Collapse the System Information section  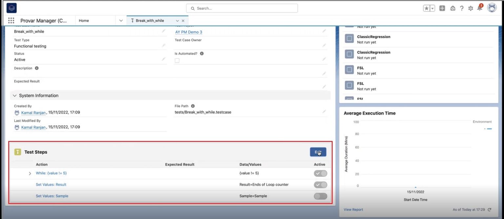pos(14,95)
